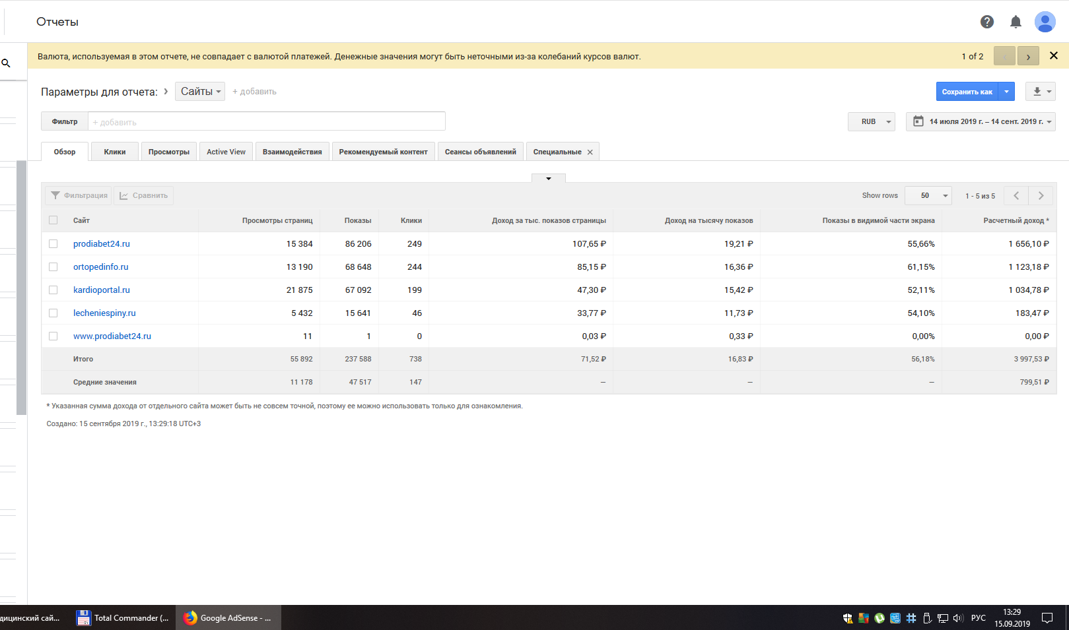Screen dimensions: 1069x630
Task: Open the ortopedinfo.ru site link
Action: (100, 267)
